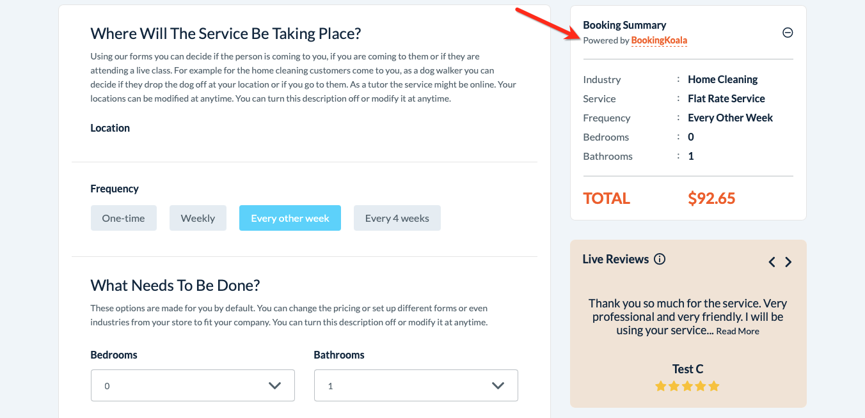Click Read More on the review

(738, 331)
